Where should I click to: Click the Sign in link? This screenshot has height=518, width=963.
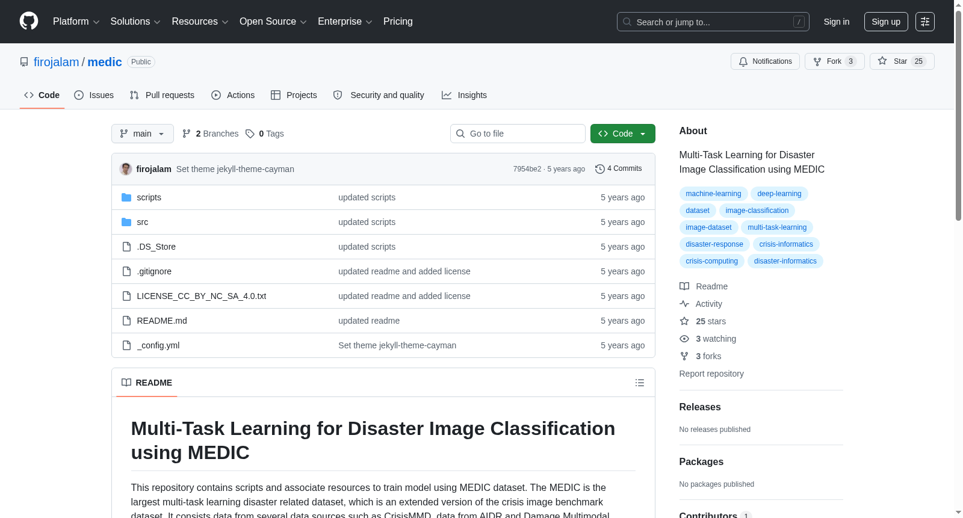tap(837, 22)
